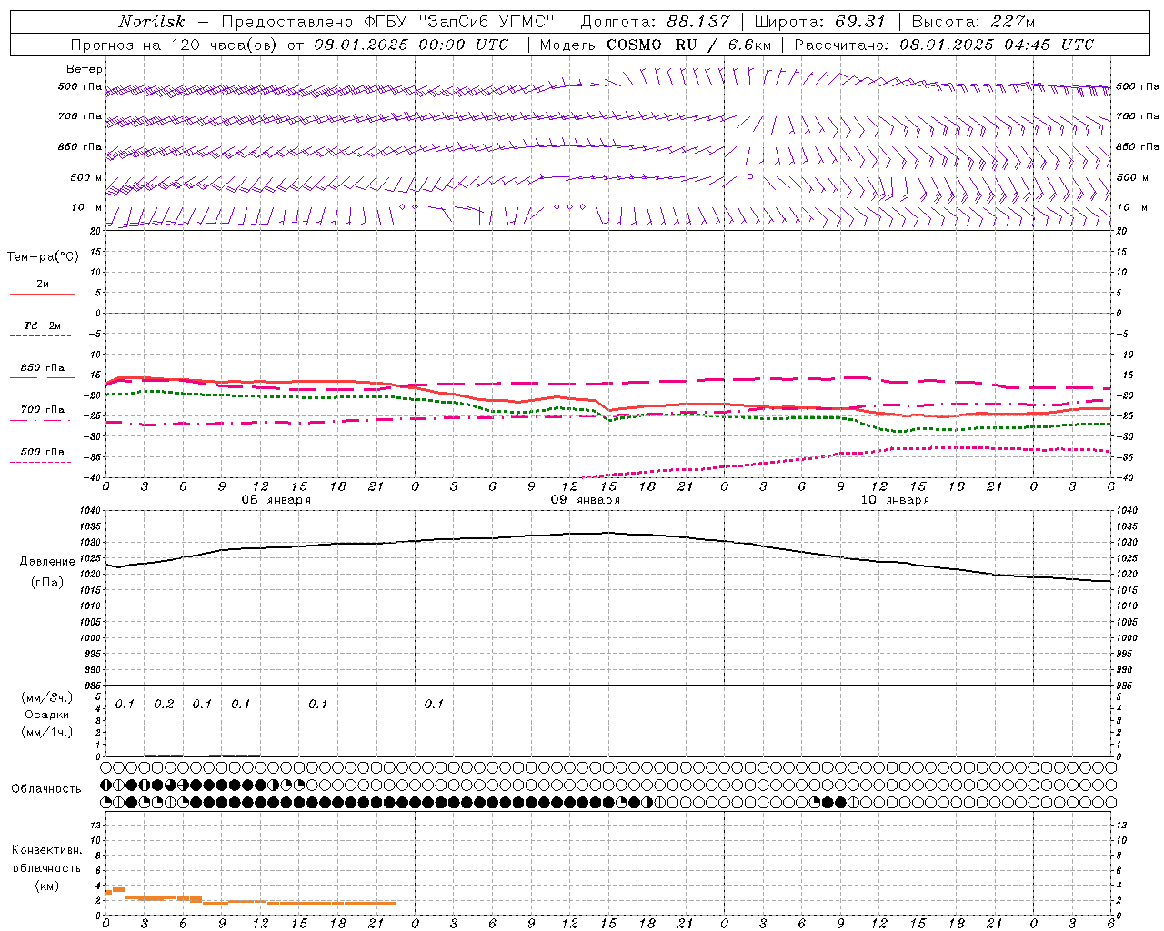Screen dimensions: 1164x931
Task: Select the '(мм/3ч.)' precipitation unit label
Action: 47,697
